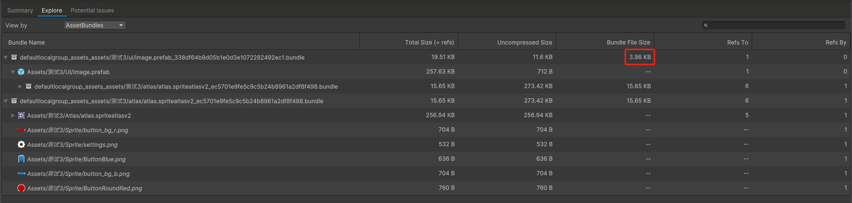Click the ButtonBlue.png sprite icon
The width and height of the screenshot is (852, 203).
pyautogui.click(x=21, y=159)
